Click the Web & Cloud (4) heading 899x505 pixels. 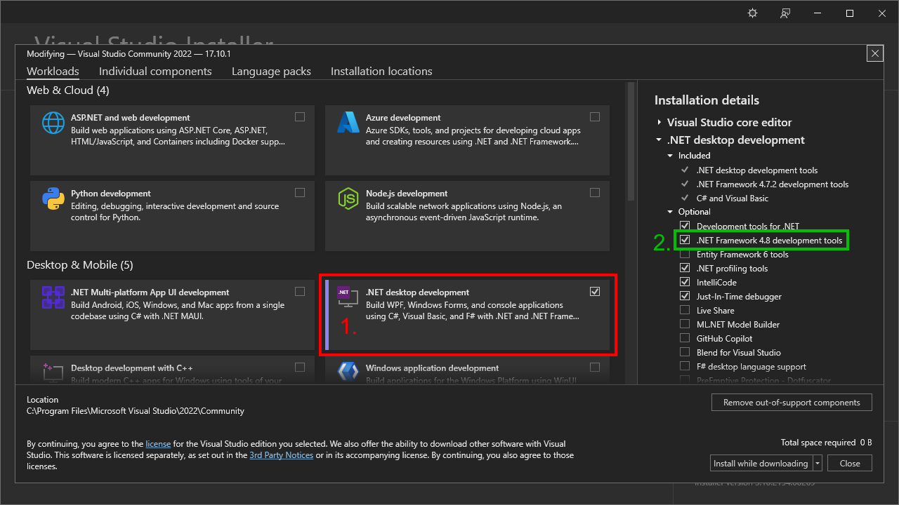click(67, 90)
